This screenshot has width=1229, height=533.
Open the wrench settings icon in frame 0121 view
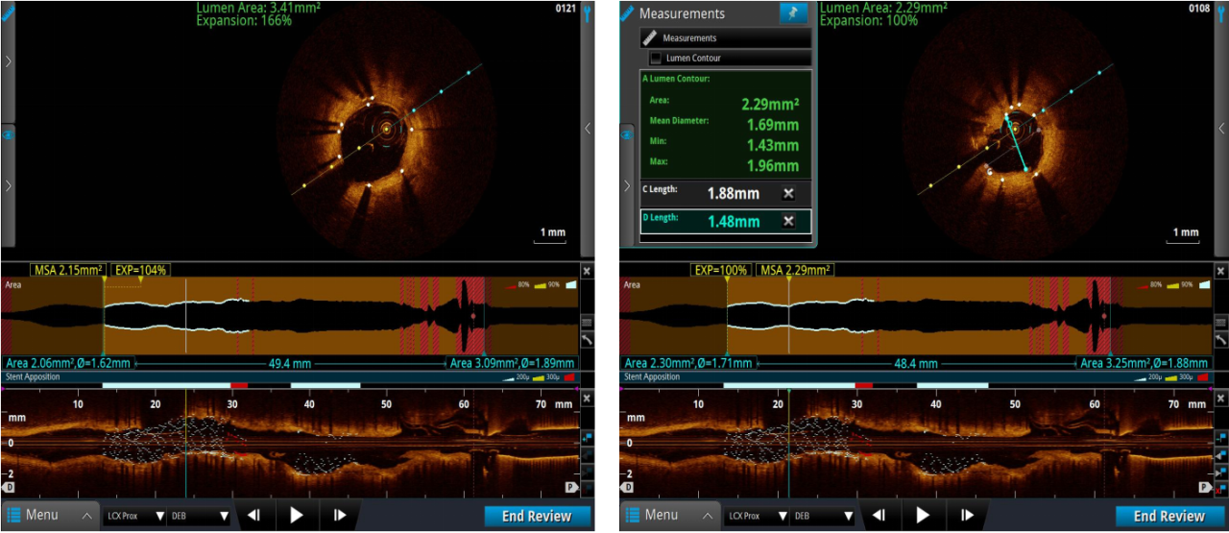[587, 12]
